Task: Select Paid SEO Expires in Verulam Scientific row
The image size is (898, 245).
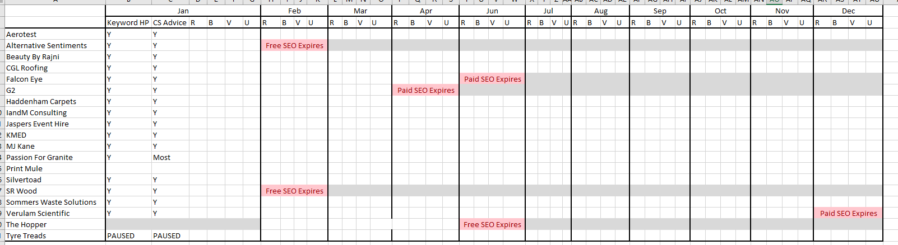Action: click(x=848, y=213)
